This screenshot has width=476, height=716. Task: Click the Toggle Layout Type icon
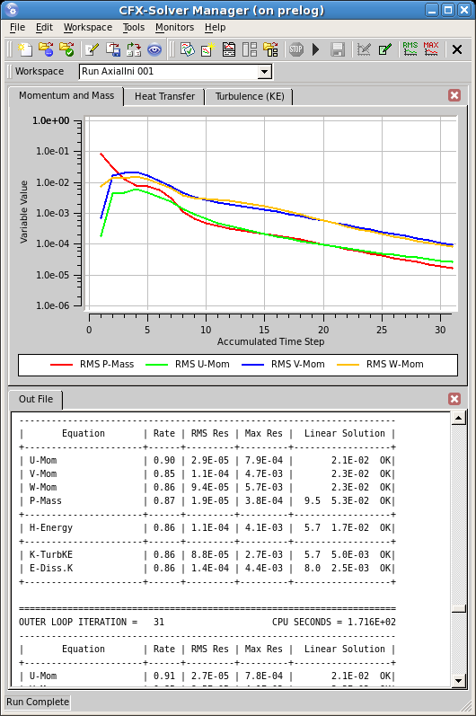point(250,49)
